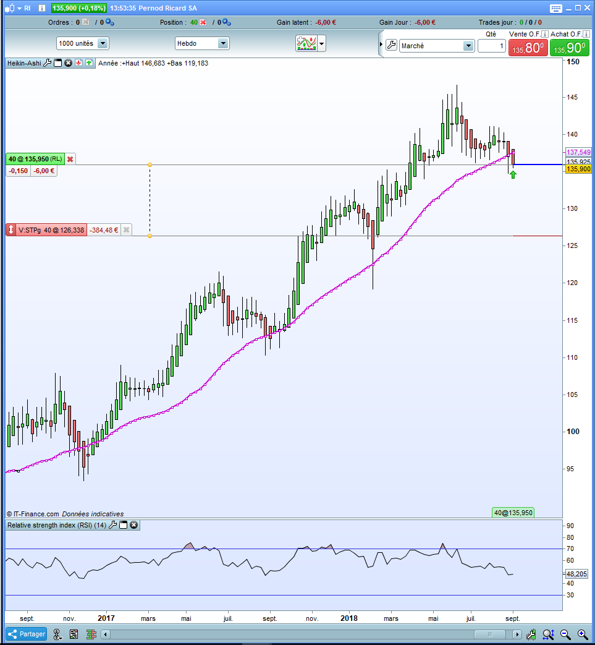Remove the RSI panel with the X icon

click(x=134, y=525)
